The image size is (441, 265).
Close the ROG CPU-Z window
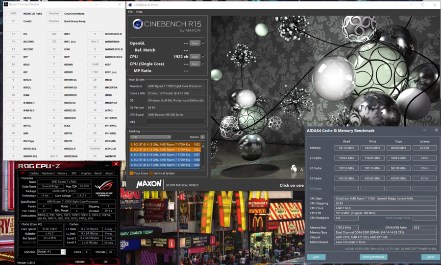click(x=116, y=164)
